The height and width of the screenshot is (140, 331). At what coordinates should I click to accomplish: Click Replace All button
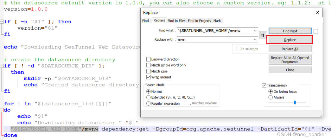pos(290,49)
